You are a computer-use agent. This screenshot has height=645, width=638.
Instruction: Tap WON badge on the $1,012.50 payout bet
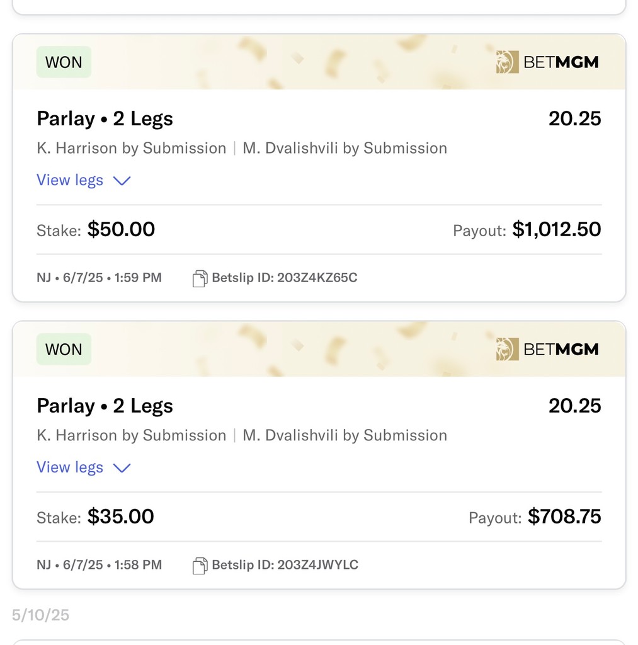(x=64, y=62)
